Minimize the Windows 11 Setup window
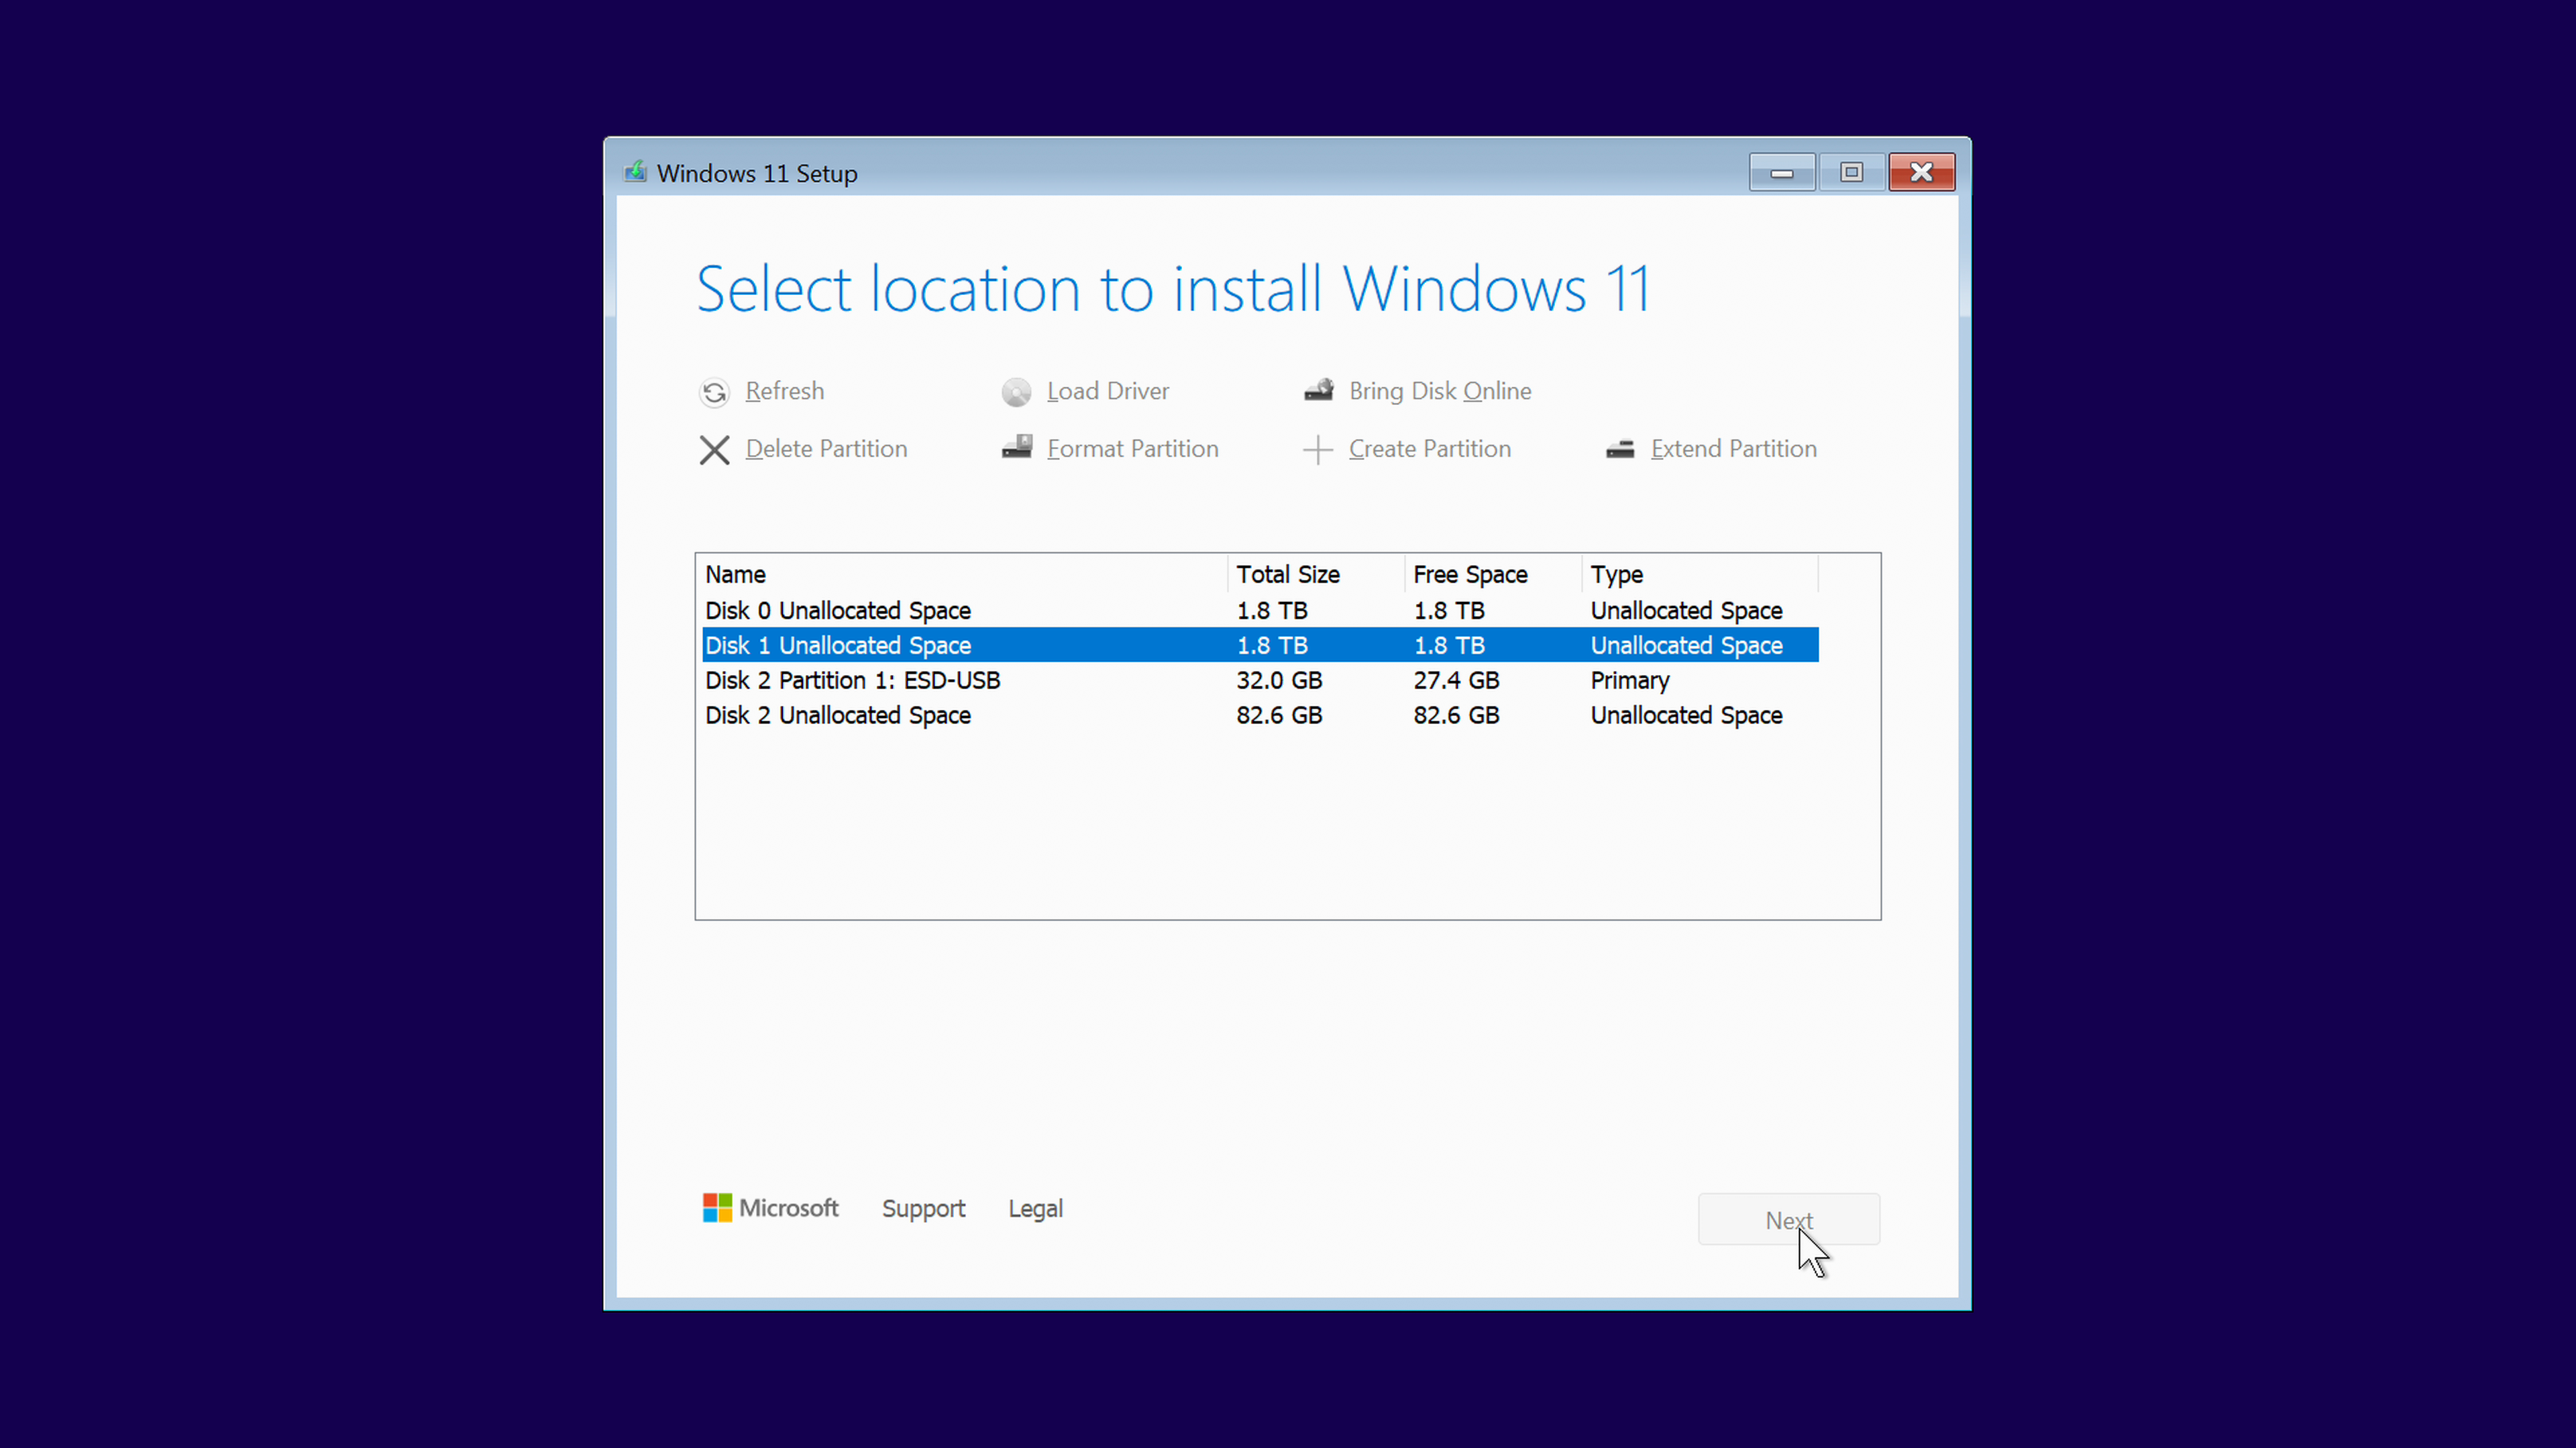The image size is (2576, 1448). 1782,173
